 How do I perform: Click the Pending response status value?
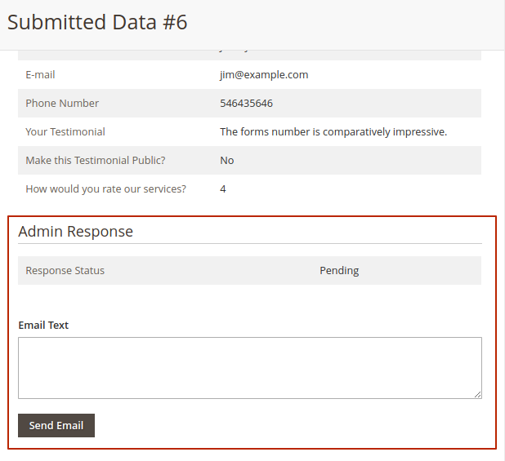339,270
